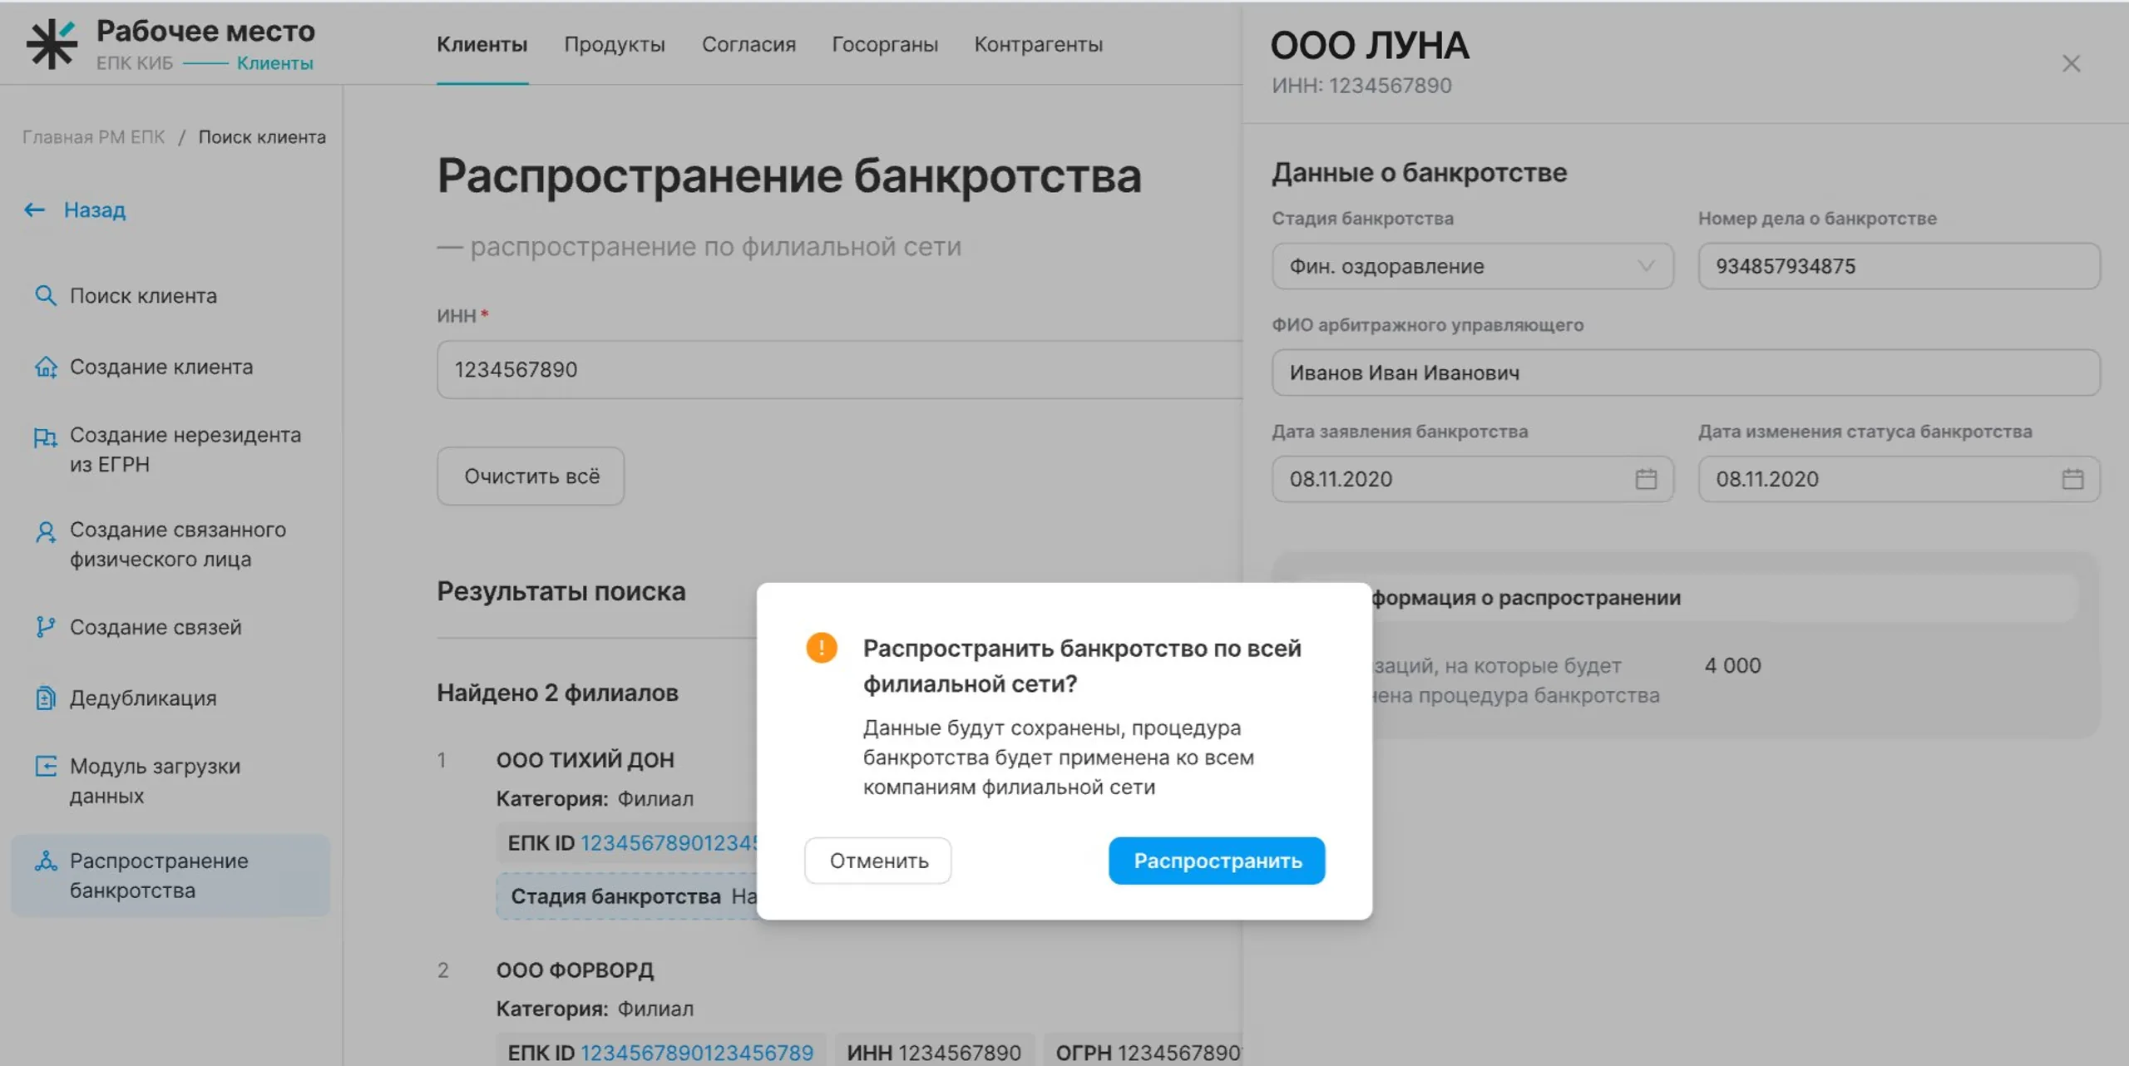Confirm with the Распространить button
Viewport: 2129px width, 1066px height.
pos(1217,861)
